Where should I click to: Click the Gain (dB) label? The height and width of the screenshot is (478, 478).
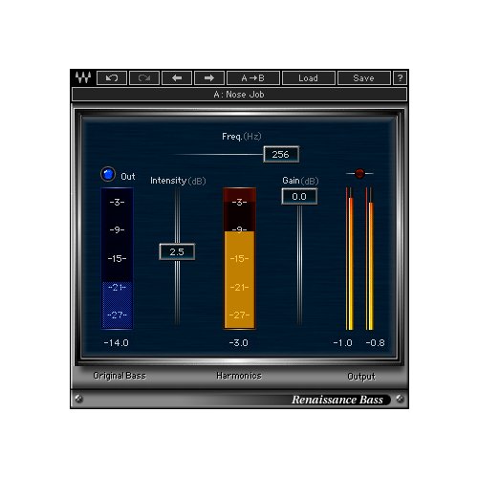pyautogui.click(x=300, y=181)
